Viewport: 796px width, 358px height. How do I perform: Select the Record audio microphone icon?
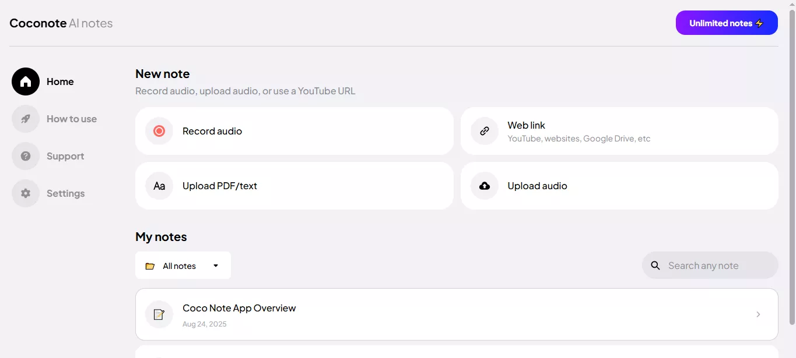tap(159, 131)
